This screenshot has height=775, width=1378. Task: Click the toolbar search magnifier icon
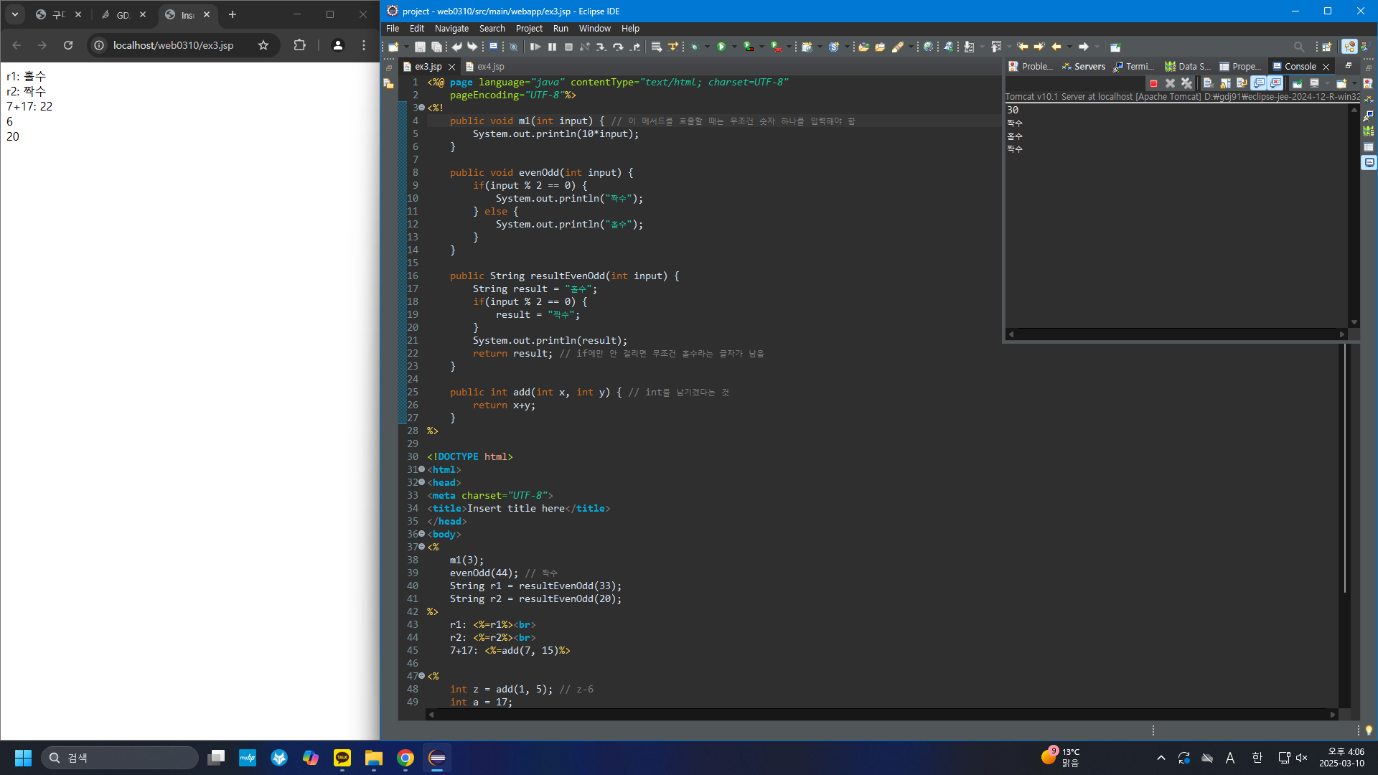(1298, 47)
